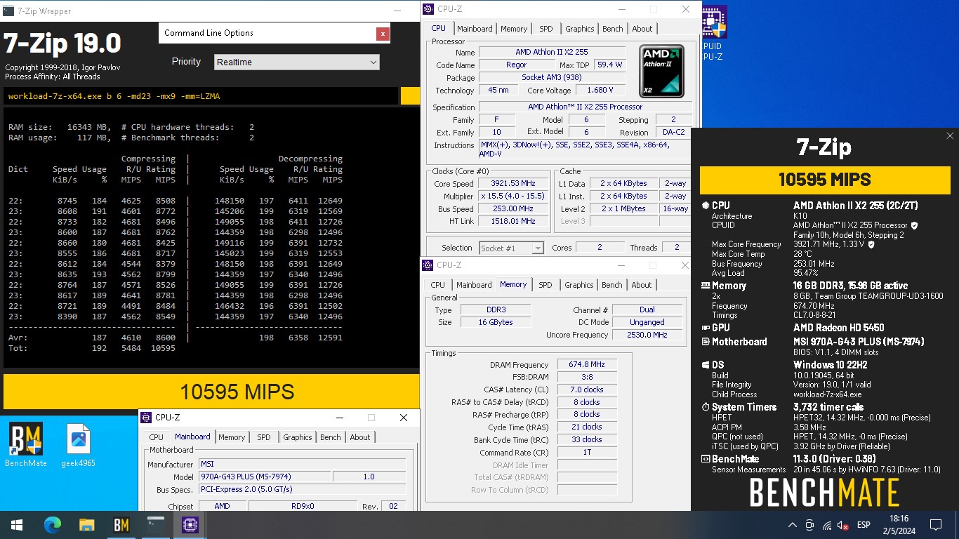Click the 7-Zip Wrapper title bar icon
Image resolution: width=959 pixels, height=539 pixels.
[x=8, y=11]
